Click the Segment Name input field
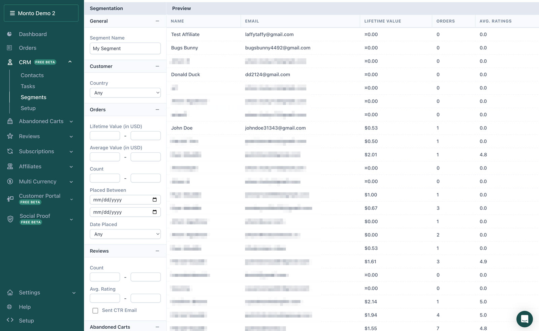The image size is (539, 331). (x=125, y=48)
